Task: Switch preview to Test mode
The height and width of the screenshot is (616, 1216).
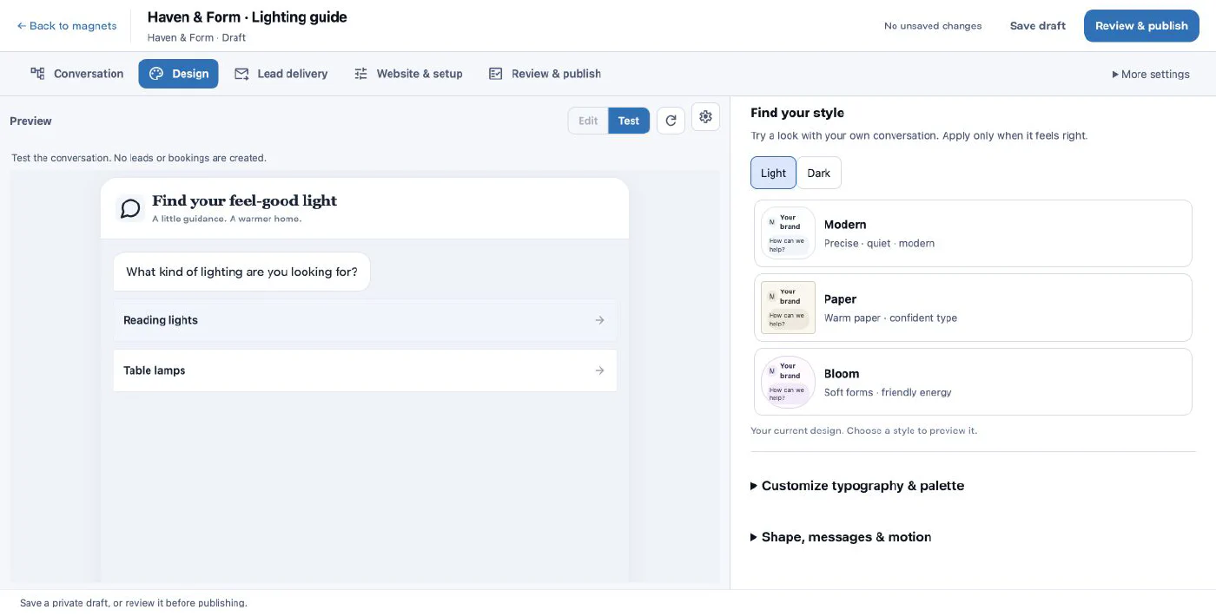Action: click(x=629, y=121)
